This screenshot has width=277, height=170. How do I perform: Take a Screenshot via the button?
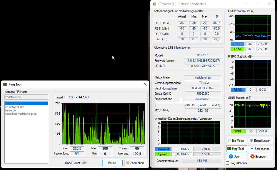261,149
